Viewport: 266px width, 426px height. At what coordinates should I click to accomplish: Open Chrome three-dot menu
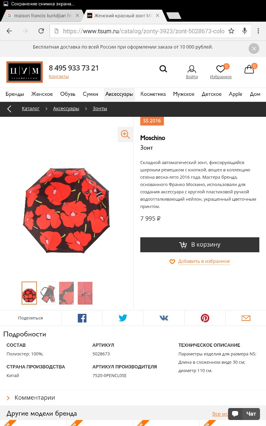coord(258,31)
